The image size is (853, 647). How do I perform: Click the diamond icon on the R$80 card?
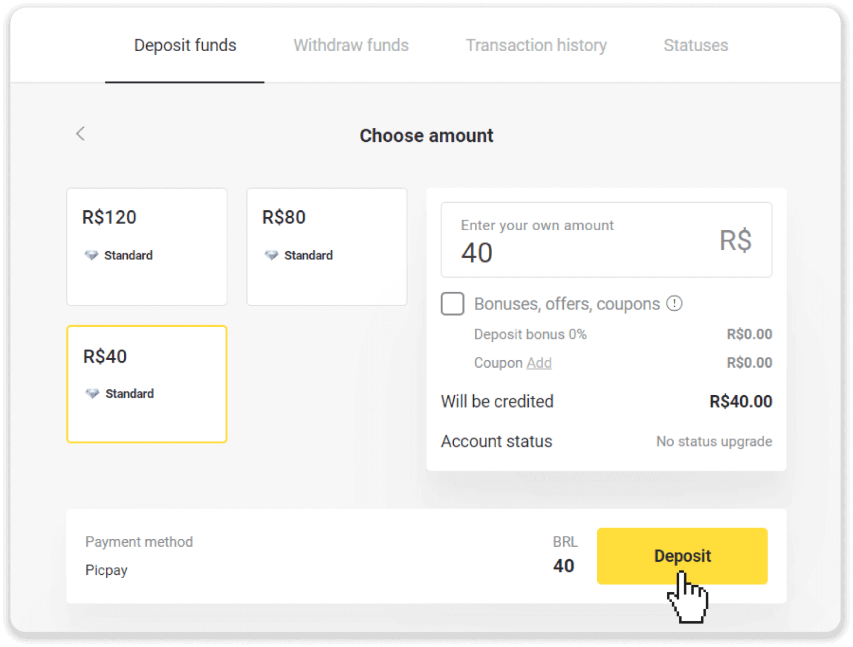pyautogui.click(x=272, y=256)
